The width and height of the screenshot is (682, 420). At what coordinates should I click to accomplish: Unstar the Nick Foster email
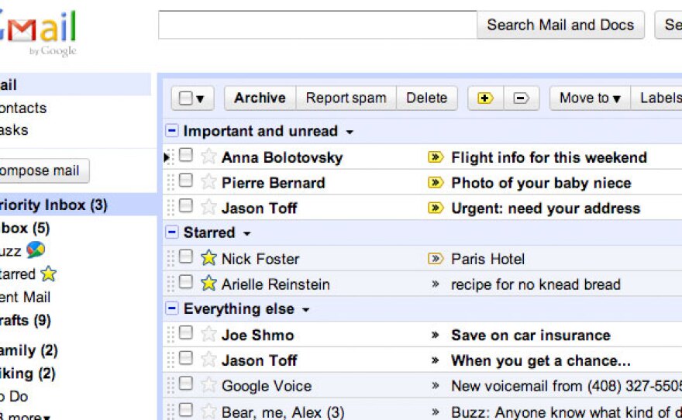click(x=208, y=258)
